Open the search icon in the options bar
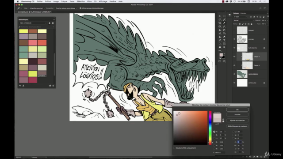The height and width of the screenshot is (159, 283). coord(260,8)
